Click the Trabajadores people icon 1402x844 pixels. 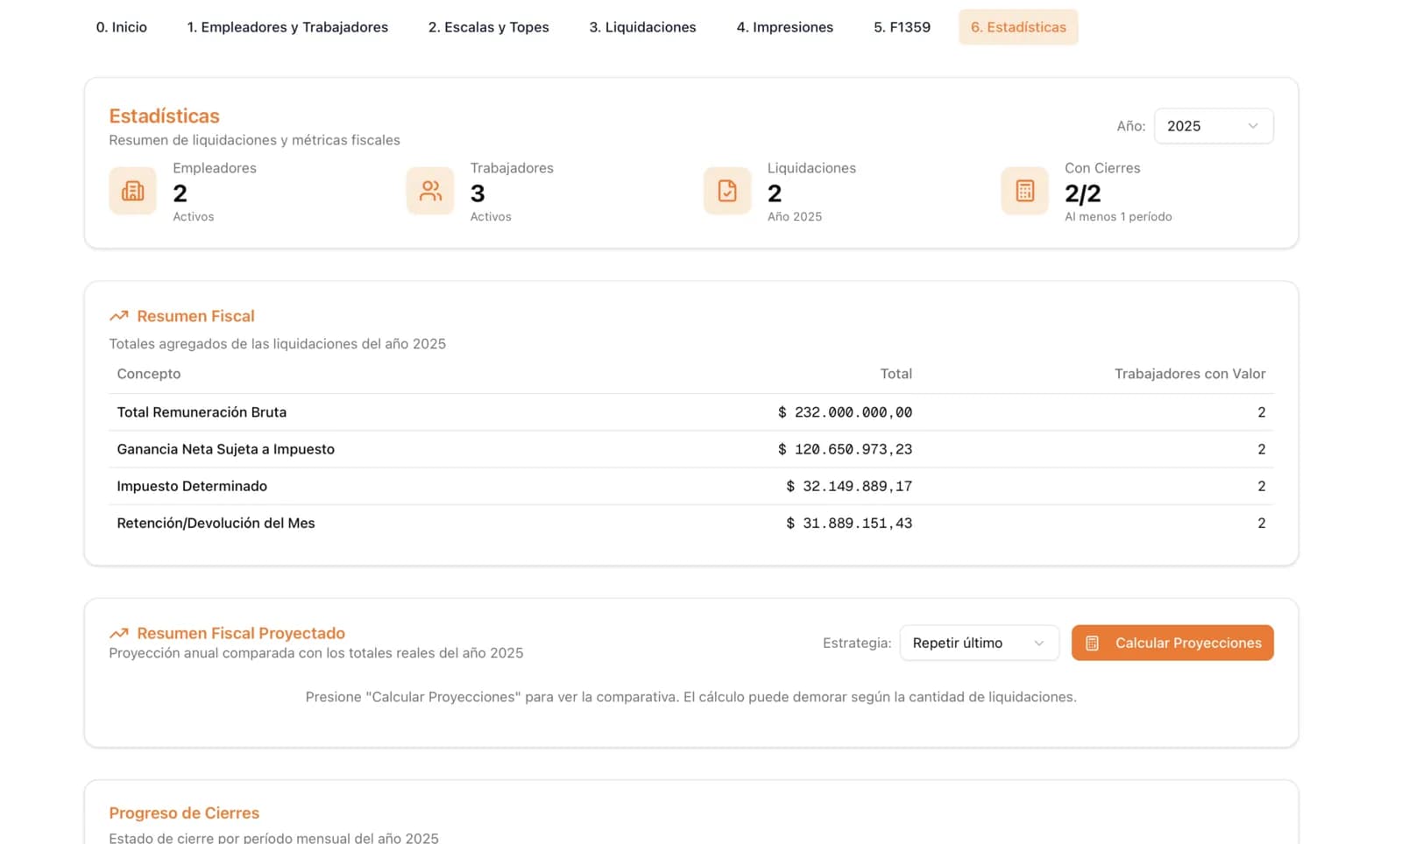pyautogui.click(x=429, y=191)
